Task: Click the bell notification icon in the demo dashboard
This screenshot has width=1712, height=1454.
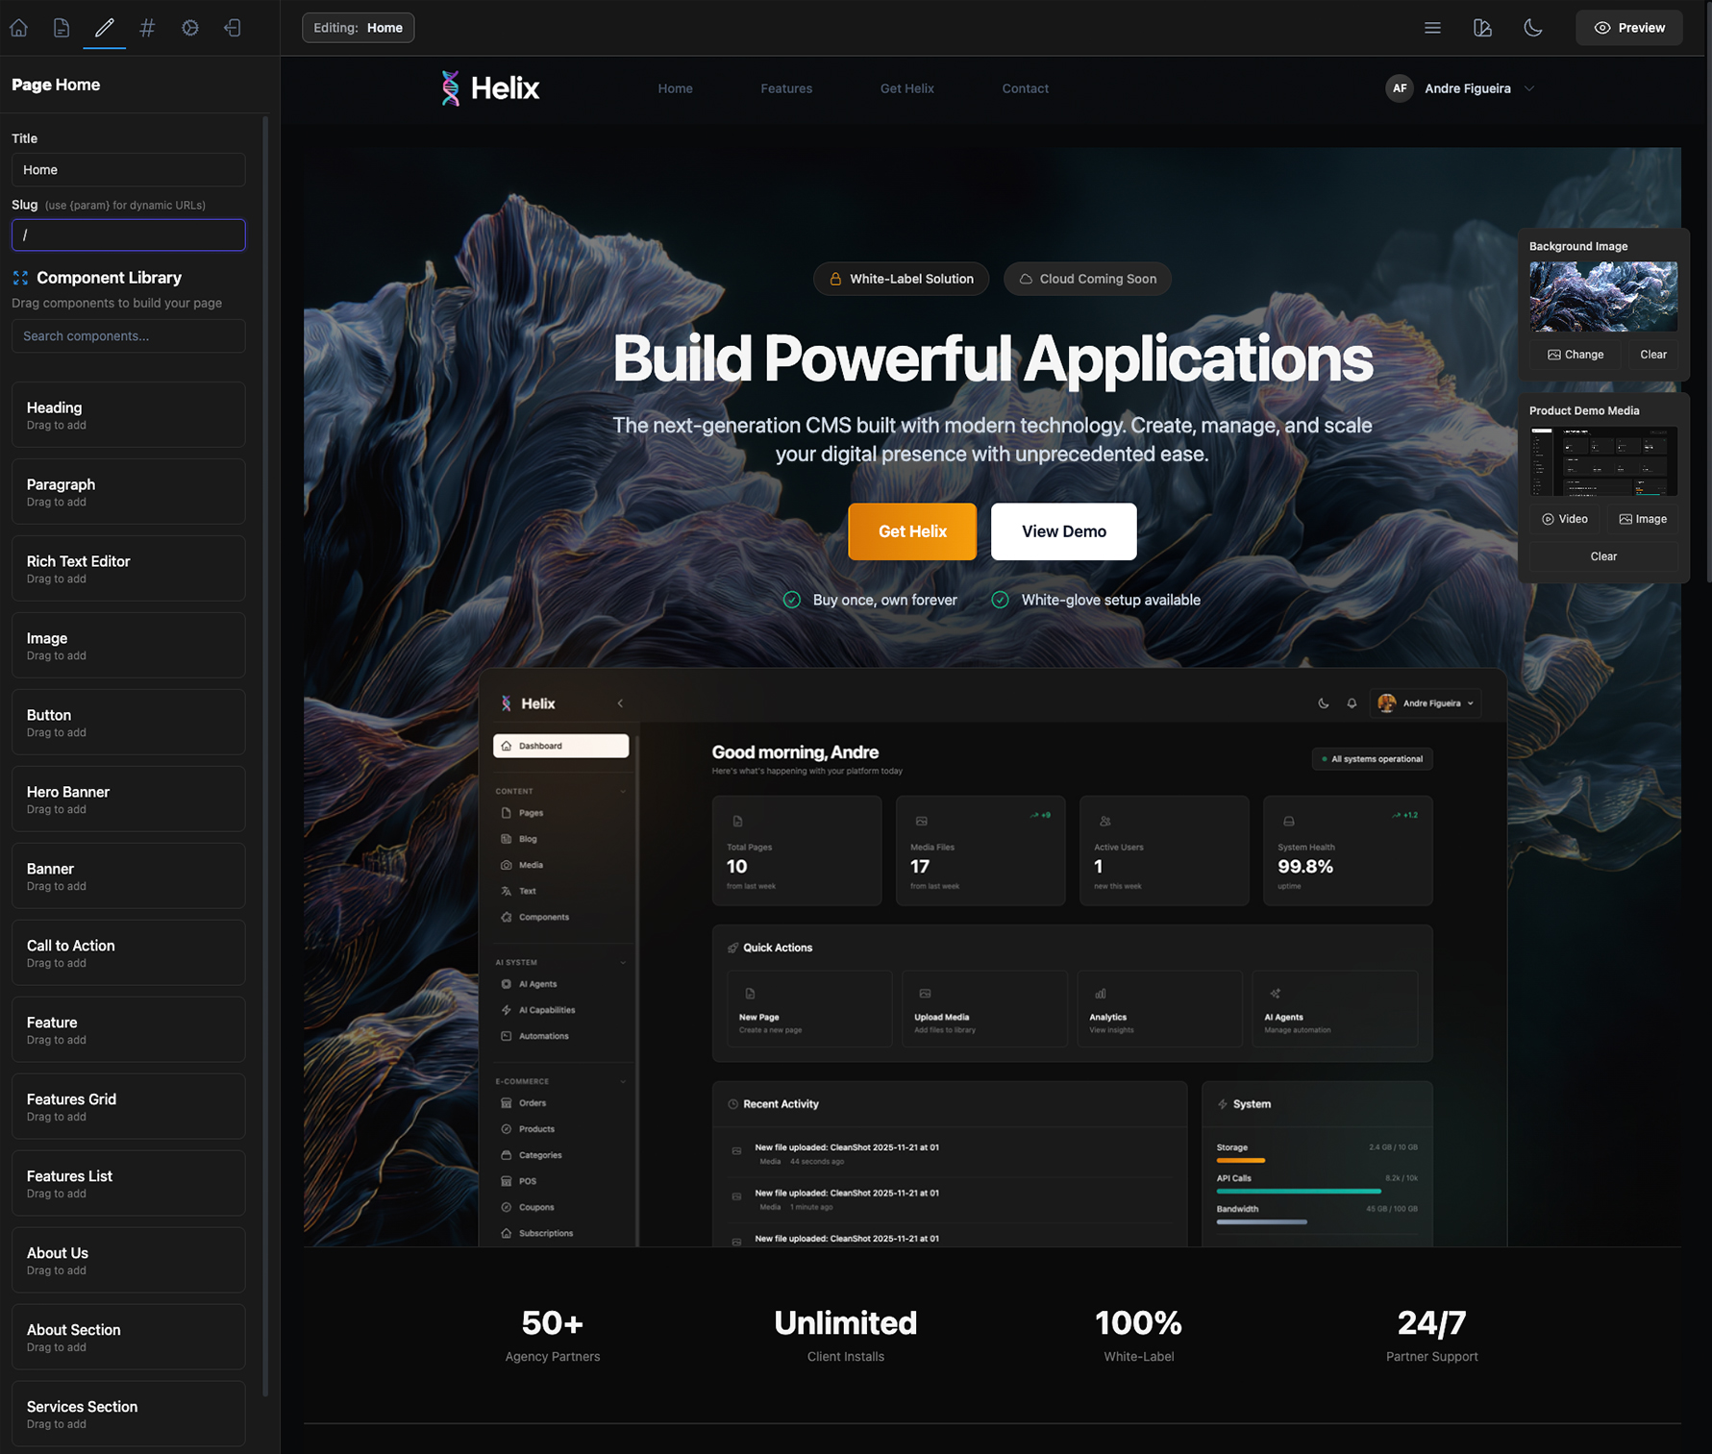Action: point(1352,703)
